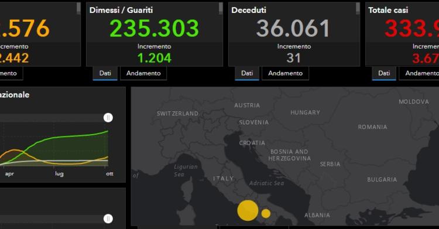This screenshot has width=439, height=229.
Task: Click the small yellow bubble on the map
Action: (266, 214)
